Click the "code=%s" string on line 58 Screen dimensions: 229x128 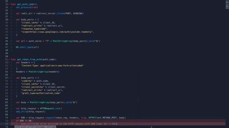(x=27, y=81)
